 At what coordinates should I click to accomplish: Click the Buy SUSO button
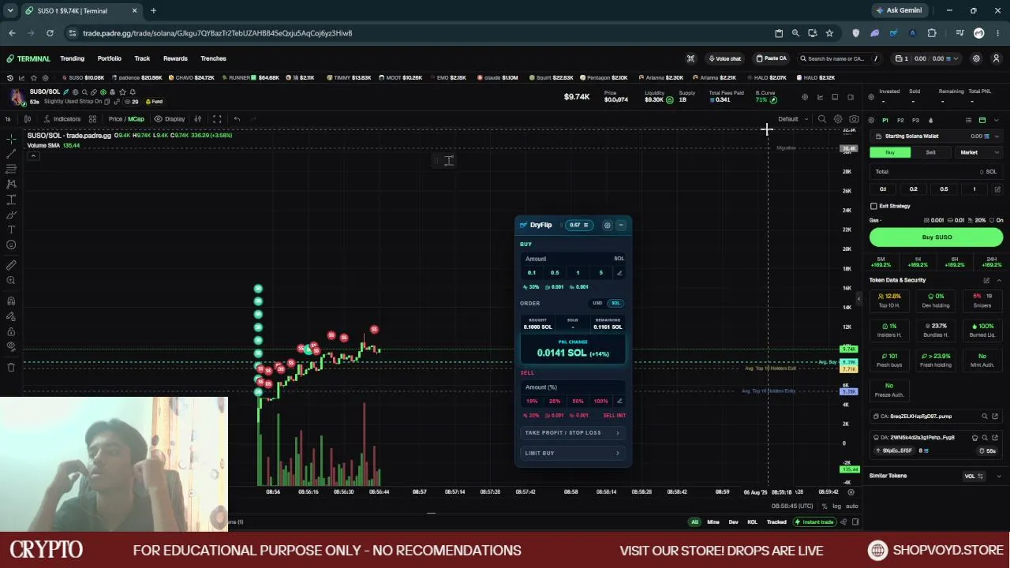click(937, 237)
